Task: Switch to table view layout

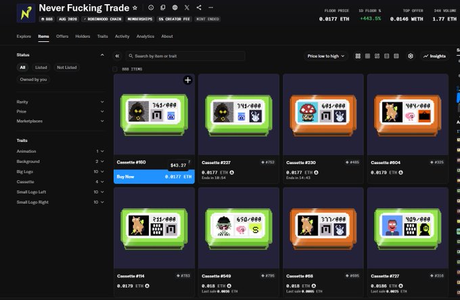Action: [x=396, y=56]
